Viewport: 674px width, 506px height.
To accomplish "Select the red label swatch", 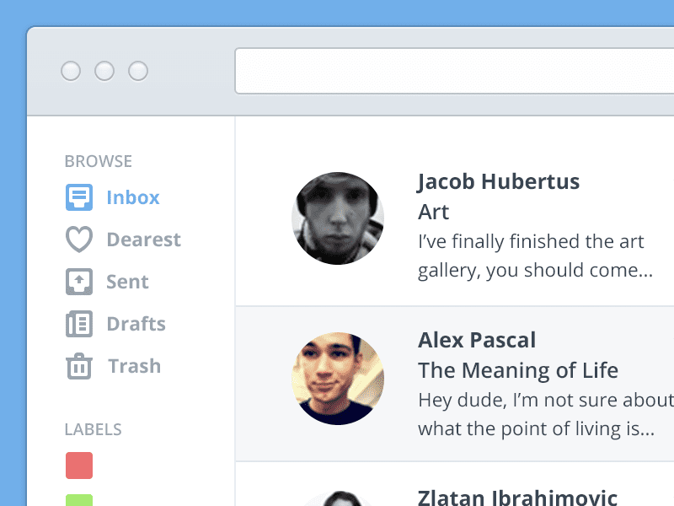I will [79, 466].
